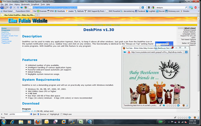This screenshot has width=201, height=126.
Task: Open the search engine dropdown in search box
Action: tap(155, 8)
